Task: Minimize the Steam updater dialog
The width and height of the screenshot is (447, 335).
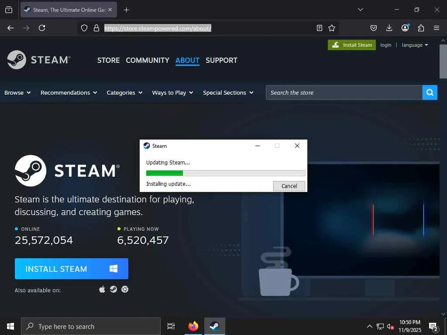Action: point(258,146)
